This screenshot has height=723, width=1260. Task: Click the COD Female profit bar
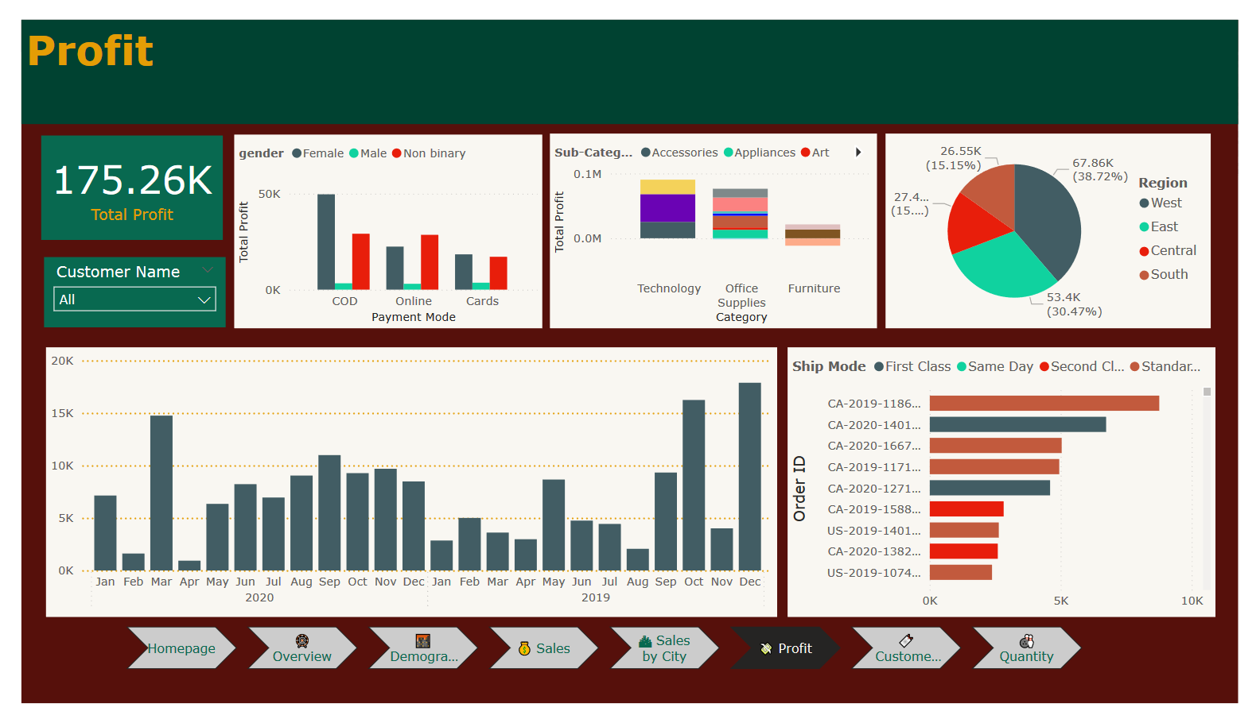326,242
